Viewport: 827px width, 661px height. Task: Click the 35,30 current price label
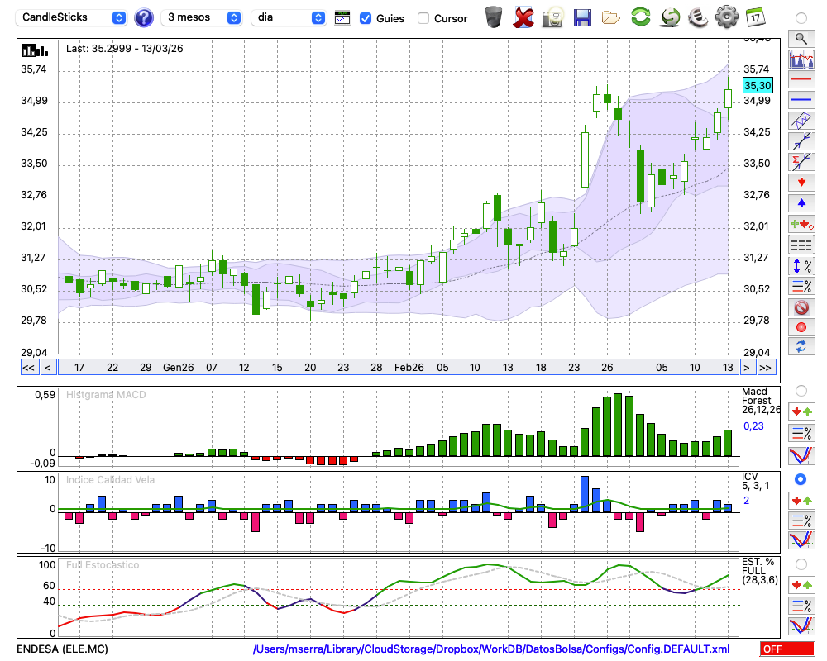click(757, 85)
